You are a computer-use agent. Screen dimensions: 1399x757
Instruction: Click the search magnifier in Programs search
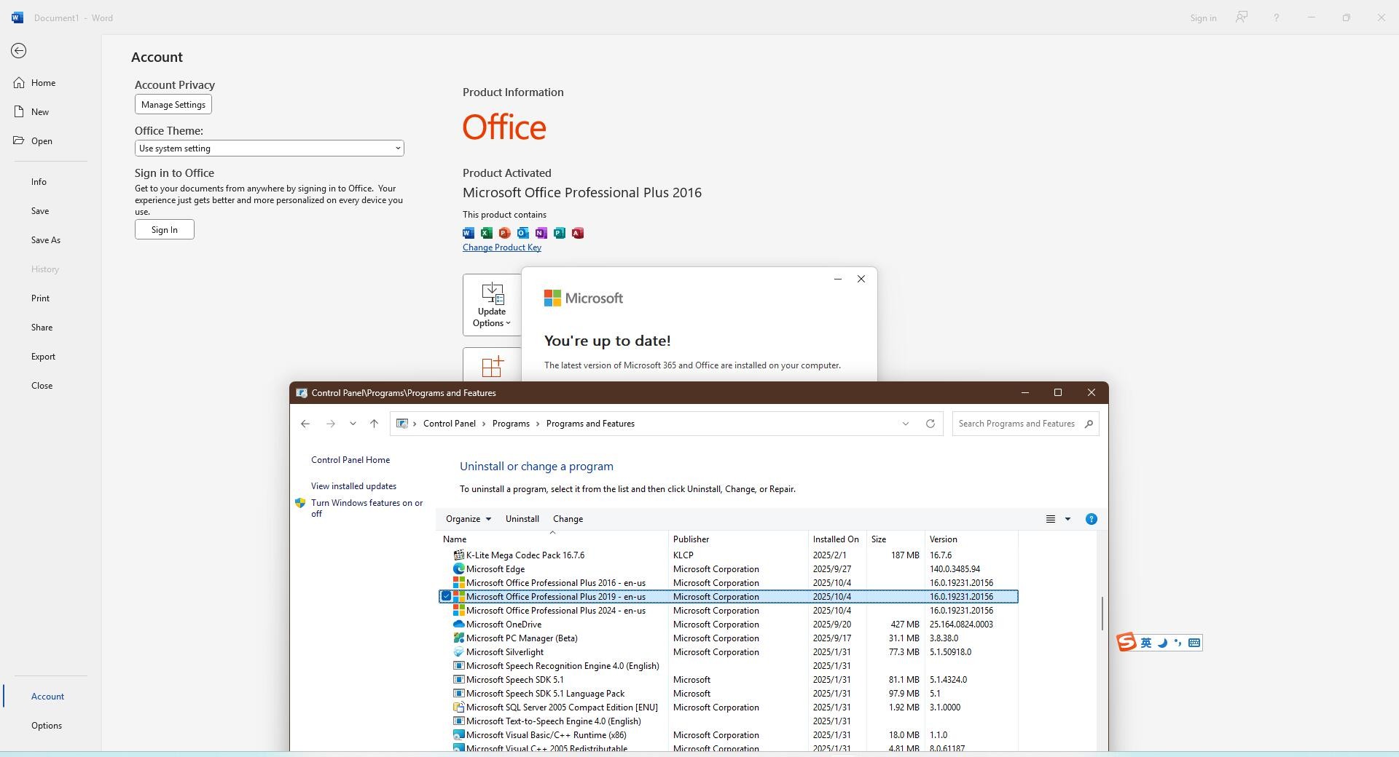click(1089, 424)
